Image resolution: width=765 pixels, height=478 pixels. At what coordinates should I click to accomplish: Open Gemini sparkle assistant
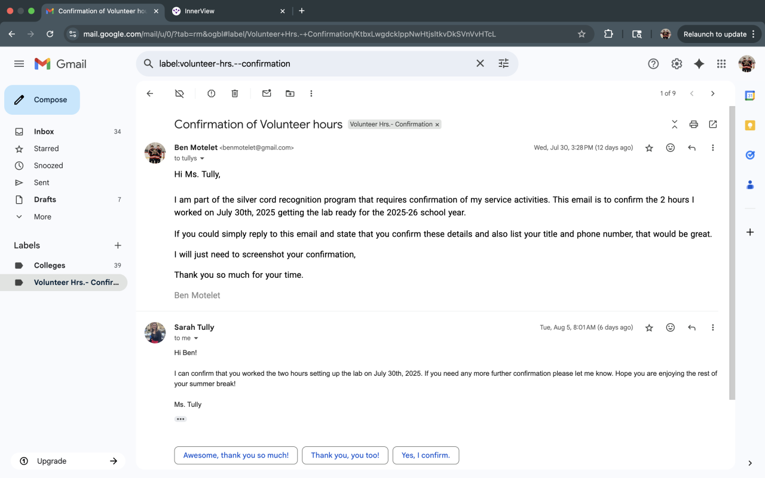coord(699,64)
